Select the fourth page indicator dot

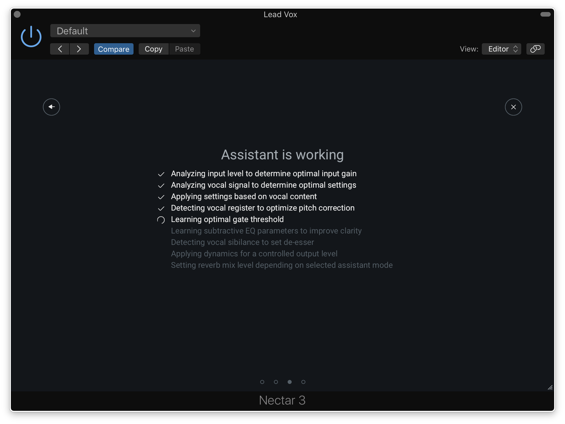tap(303, 382)
